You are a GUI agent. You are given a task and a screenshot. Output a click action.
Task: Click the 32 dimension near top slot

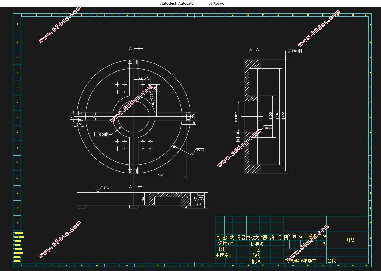[x=140, y=78]
